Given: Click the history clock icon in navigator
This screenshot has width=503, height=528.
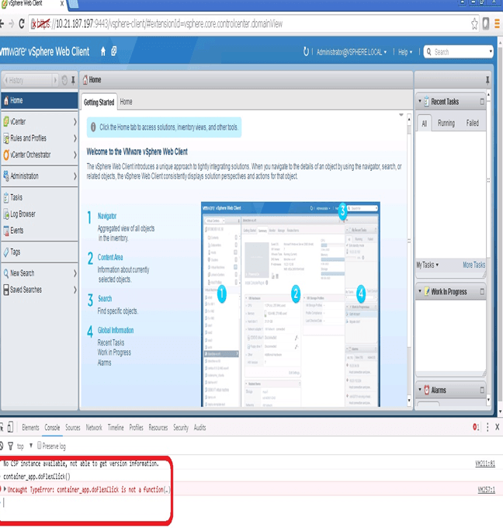Looking at the screenshot, I should [64, 81].
